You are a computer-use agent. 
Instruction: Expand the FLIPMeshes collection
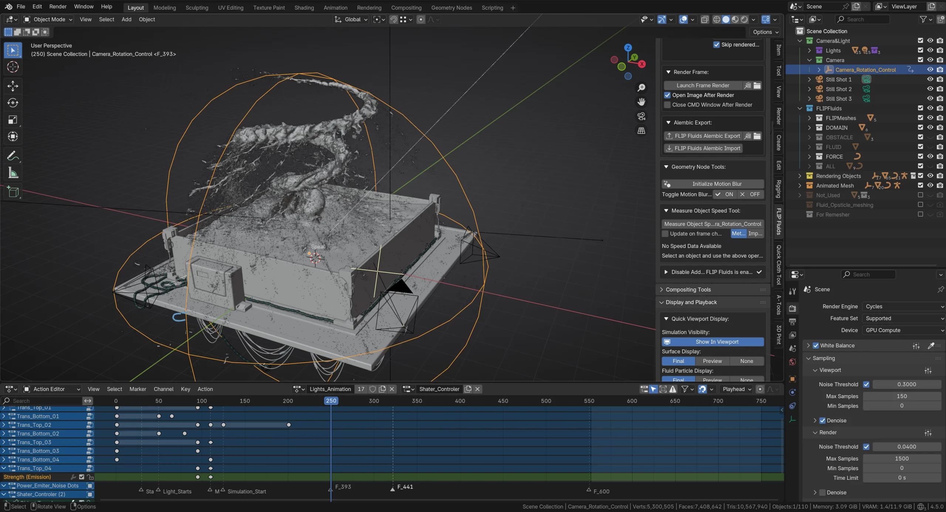809,118
